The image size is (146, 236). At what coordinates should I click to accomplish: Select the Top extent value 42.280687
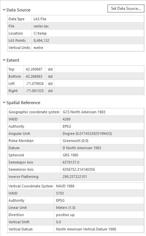click(34, 69)
